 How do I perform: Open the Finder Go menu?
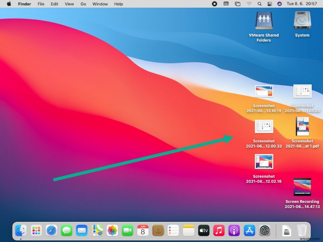pos(83,4)
